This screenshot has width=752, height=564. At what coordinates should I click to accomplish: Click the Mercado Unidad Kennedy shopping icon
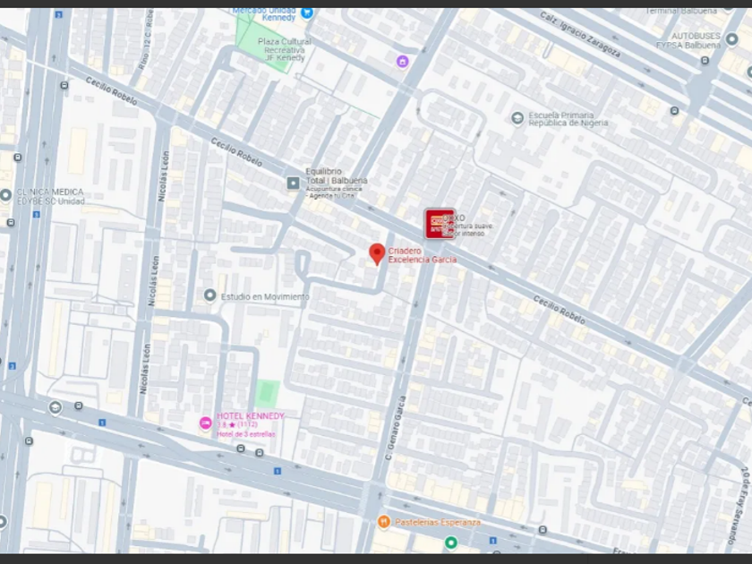click(x=307, y=13)
